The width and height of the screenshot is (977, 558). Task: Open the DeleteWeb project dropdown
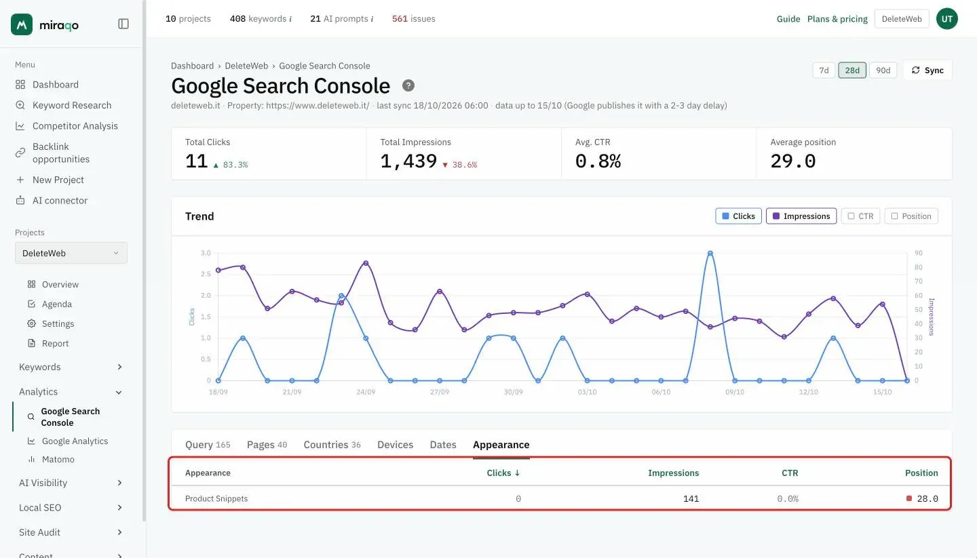tap(71, 253)
